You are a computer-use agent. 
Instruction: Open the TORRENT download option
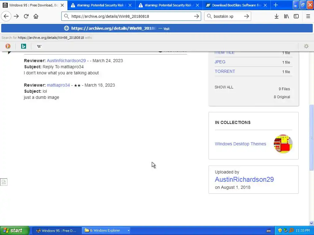coord(225,71)
